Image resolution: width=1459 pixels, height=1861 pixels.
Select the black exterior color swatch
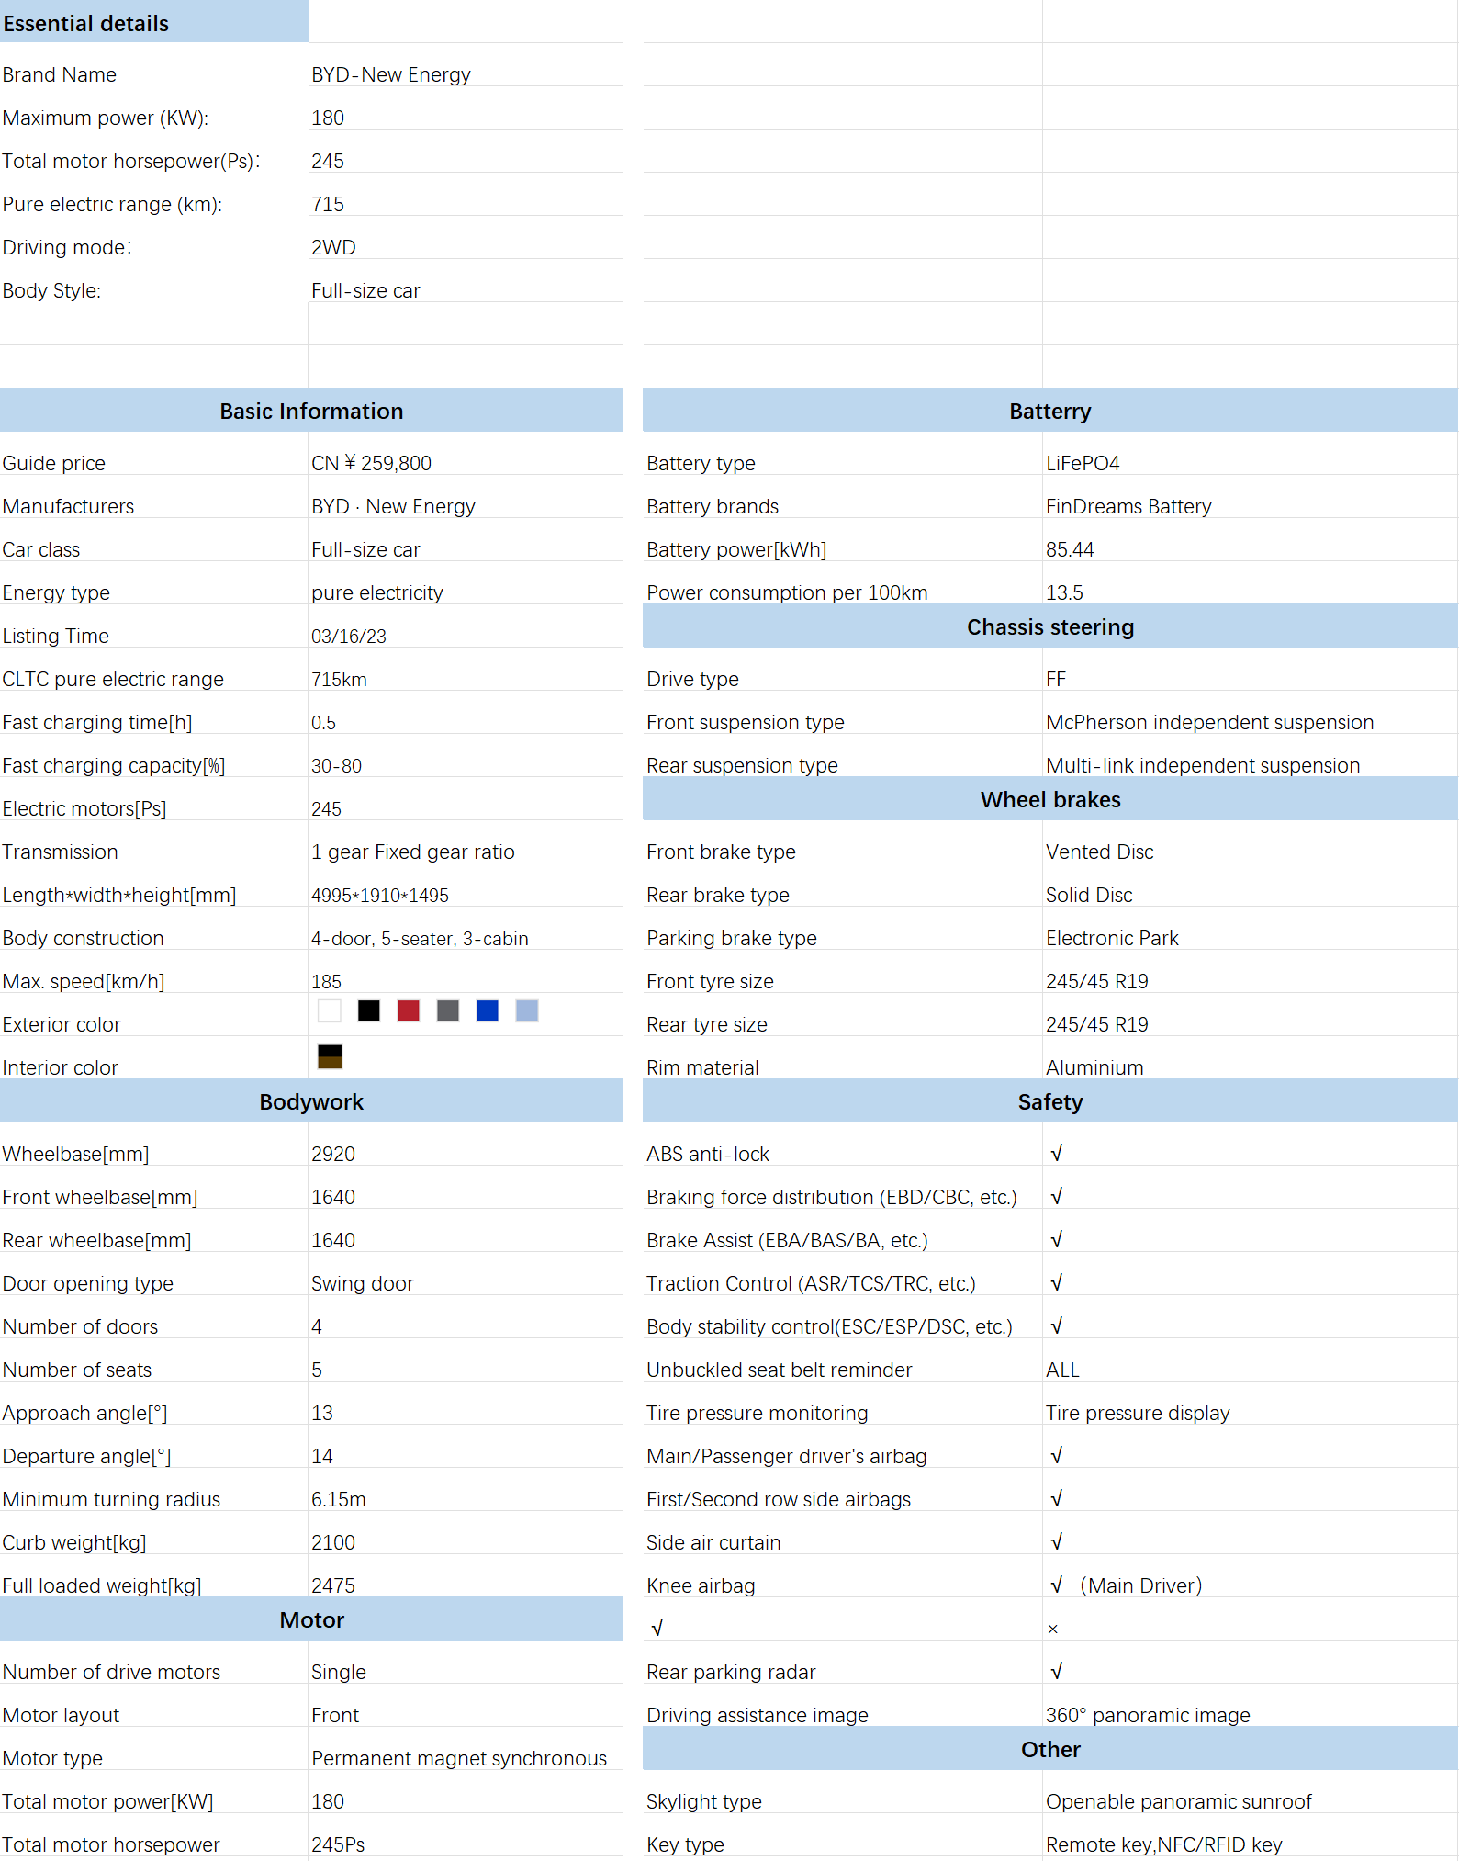coord(369,1011)
